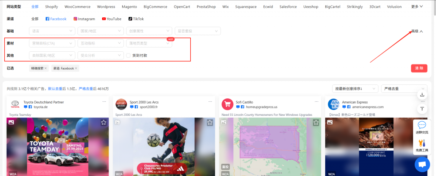Viewport: 436px width, 176px height.
Task: Select the Shopify website type
Action: 52,7
